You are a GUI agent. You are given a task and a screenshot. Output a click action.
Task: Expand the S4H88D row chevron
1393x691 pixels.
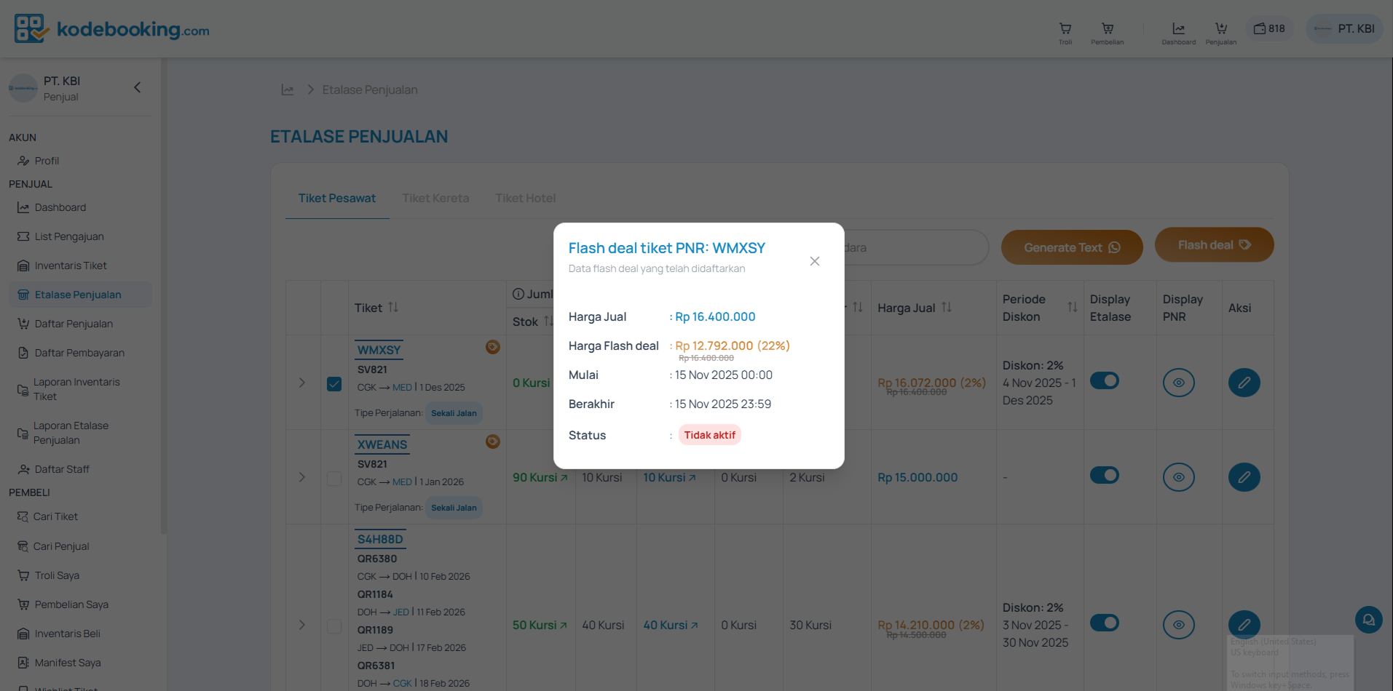pos(303,625)
